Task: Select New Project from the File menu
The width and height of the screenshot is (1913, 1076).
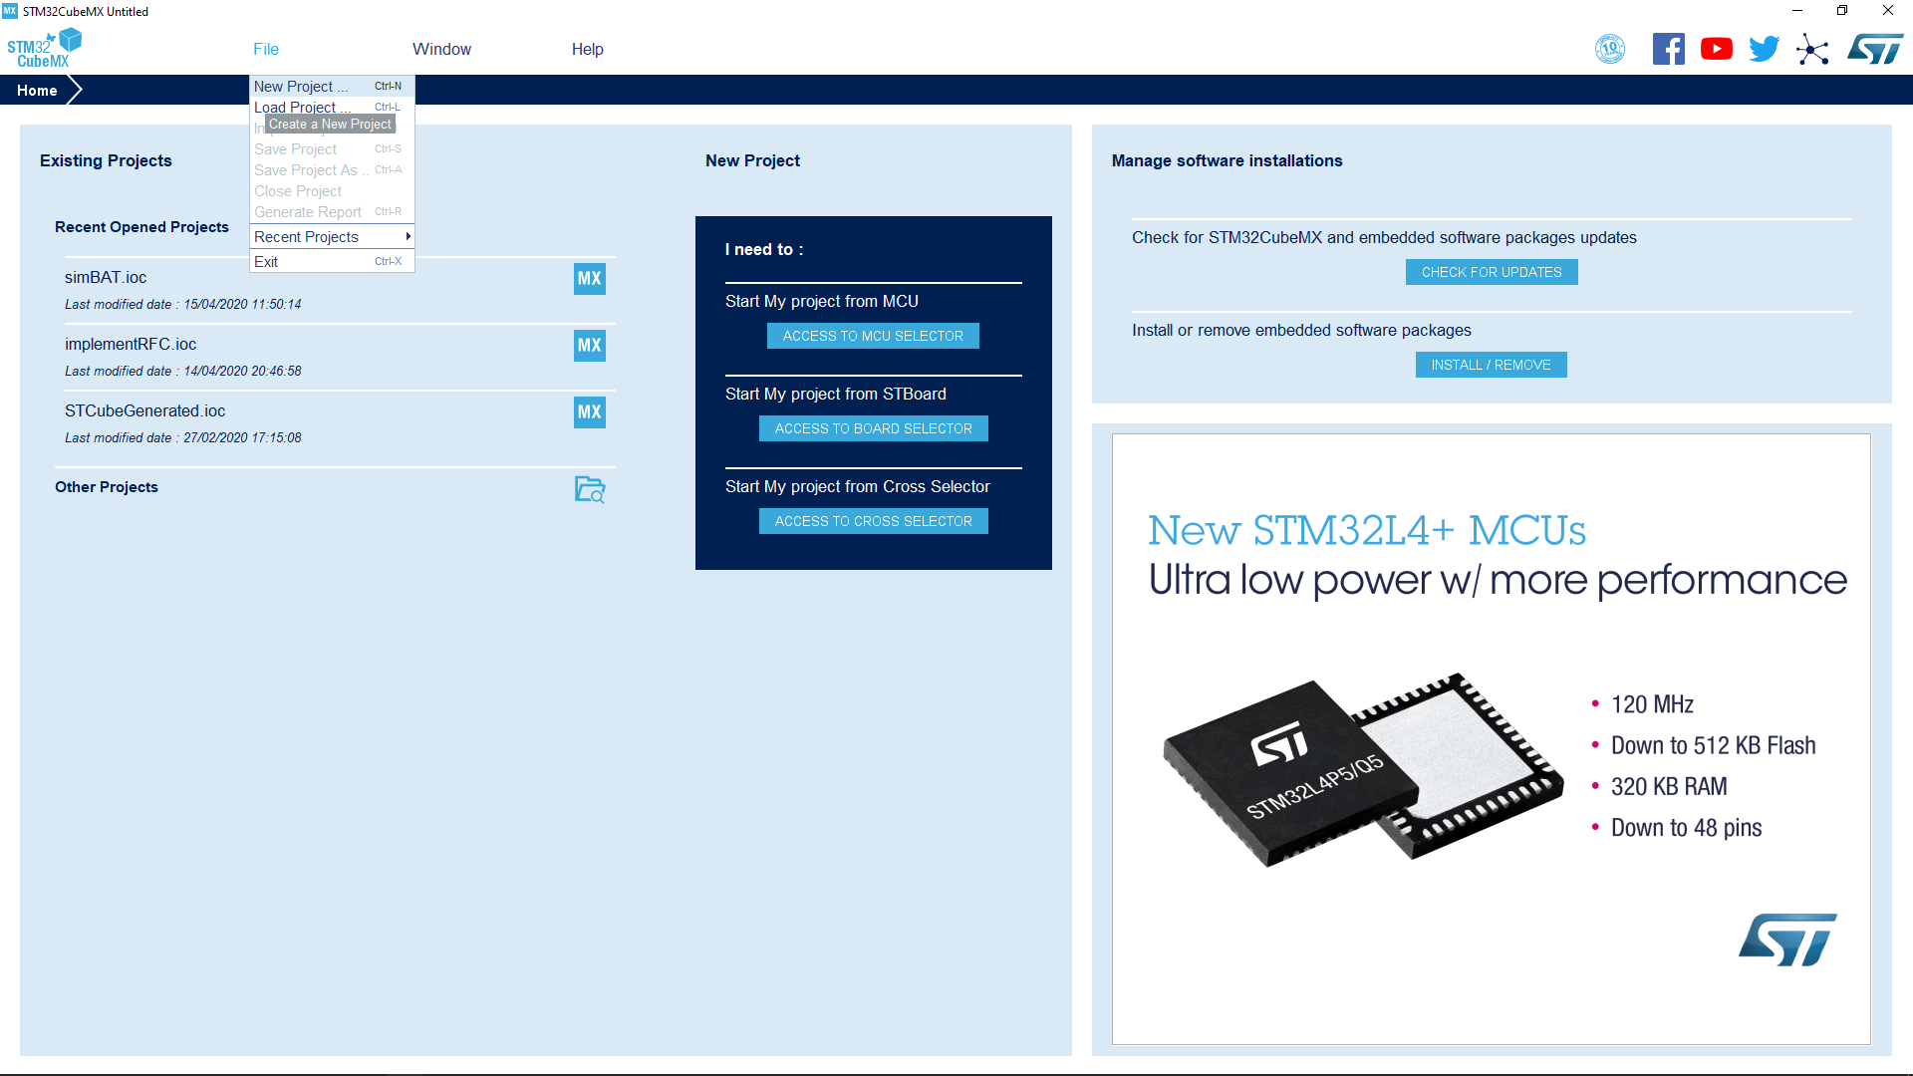Action: point(302,86)
